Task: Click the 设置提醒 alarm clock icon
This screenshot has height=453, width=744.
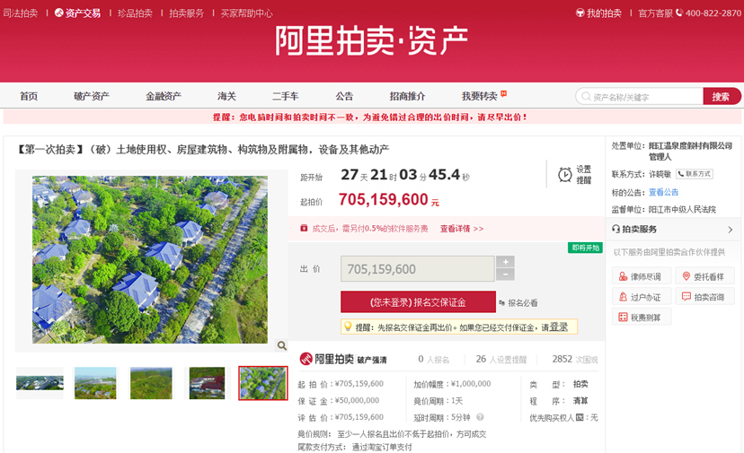Action: click(x=564, y=174)
